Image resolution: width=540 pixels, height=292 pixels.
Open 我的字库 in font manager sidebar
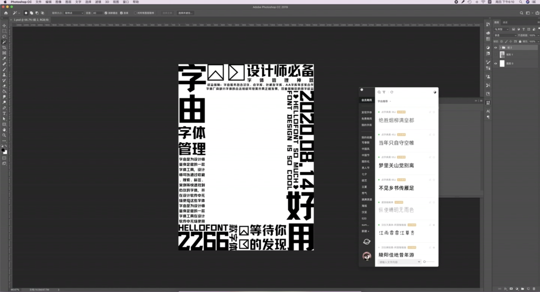coord(366,125)
